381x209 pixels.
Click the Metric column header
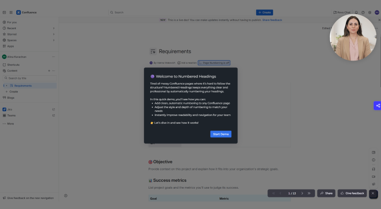[224, 199]
